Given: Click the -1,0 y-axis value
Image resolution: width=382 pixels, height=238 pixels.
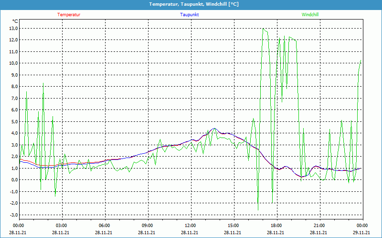Looking at the screenshot, I should [x=12, y=191].
